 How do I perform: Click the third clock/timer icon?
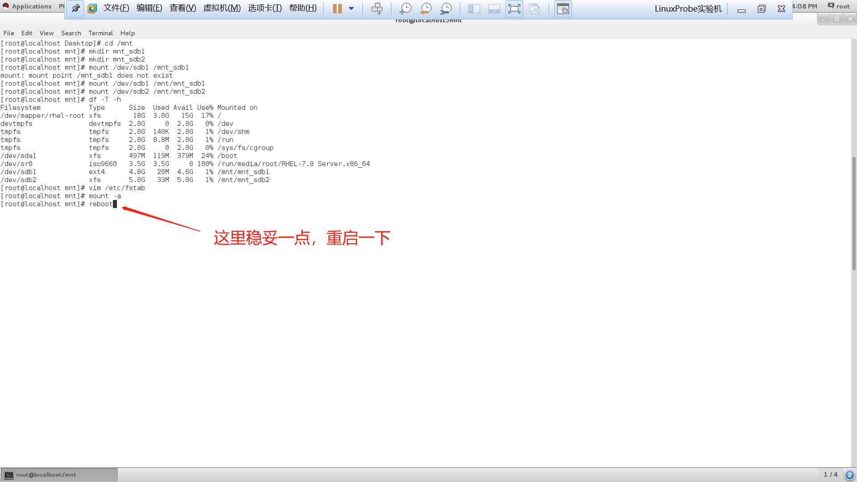coord(445,8)
